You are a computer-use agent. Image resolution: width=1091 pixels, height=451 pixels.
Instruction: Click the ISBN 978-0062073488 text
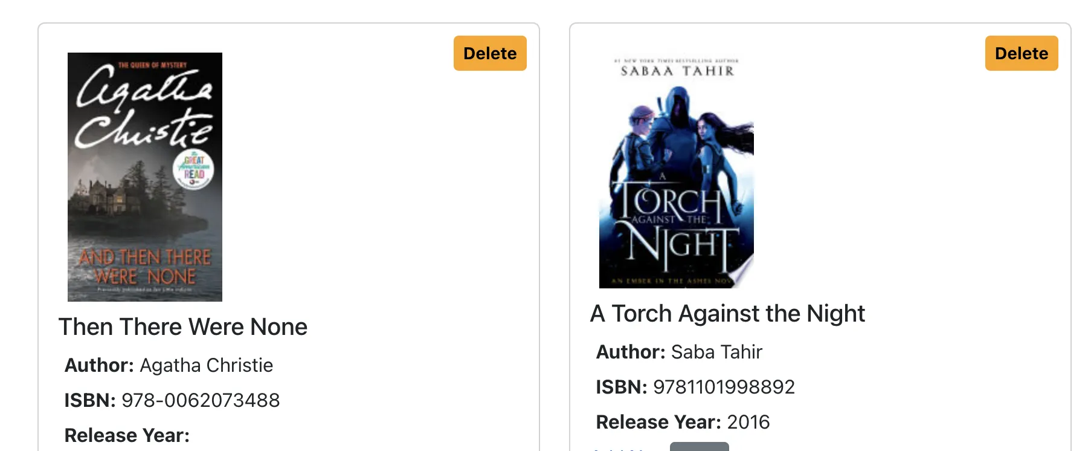pos(201,400)
